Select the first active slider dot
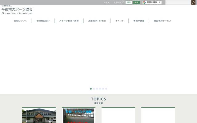197x123 pixels. click(x=91, y=89)
